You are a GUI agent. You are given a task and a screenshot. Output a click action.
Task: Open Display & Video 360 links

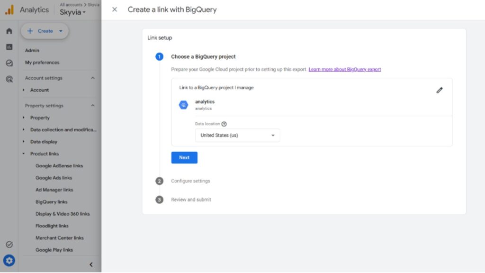63,214
